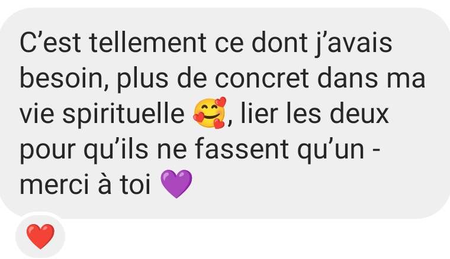Click the word "concret" in the bubble
Viewport: 450px width, 259px height.
point(262,78)
